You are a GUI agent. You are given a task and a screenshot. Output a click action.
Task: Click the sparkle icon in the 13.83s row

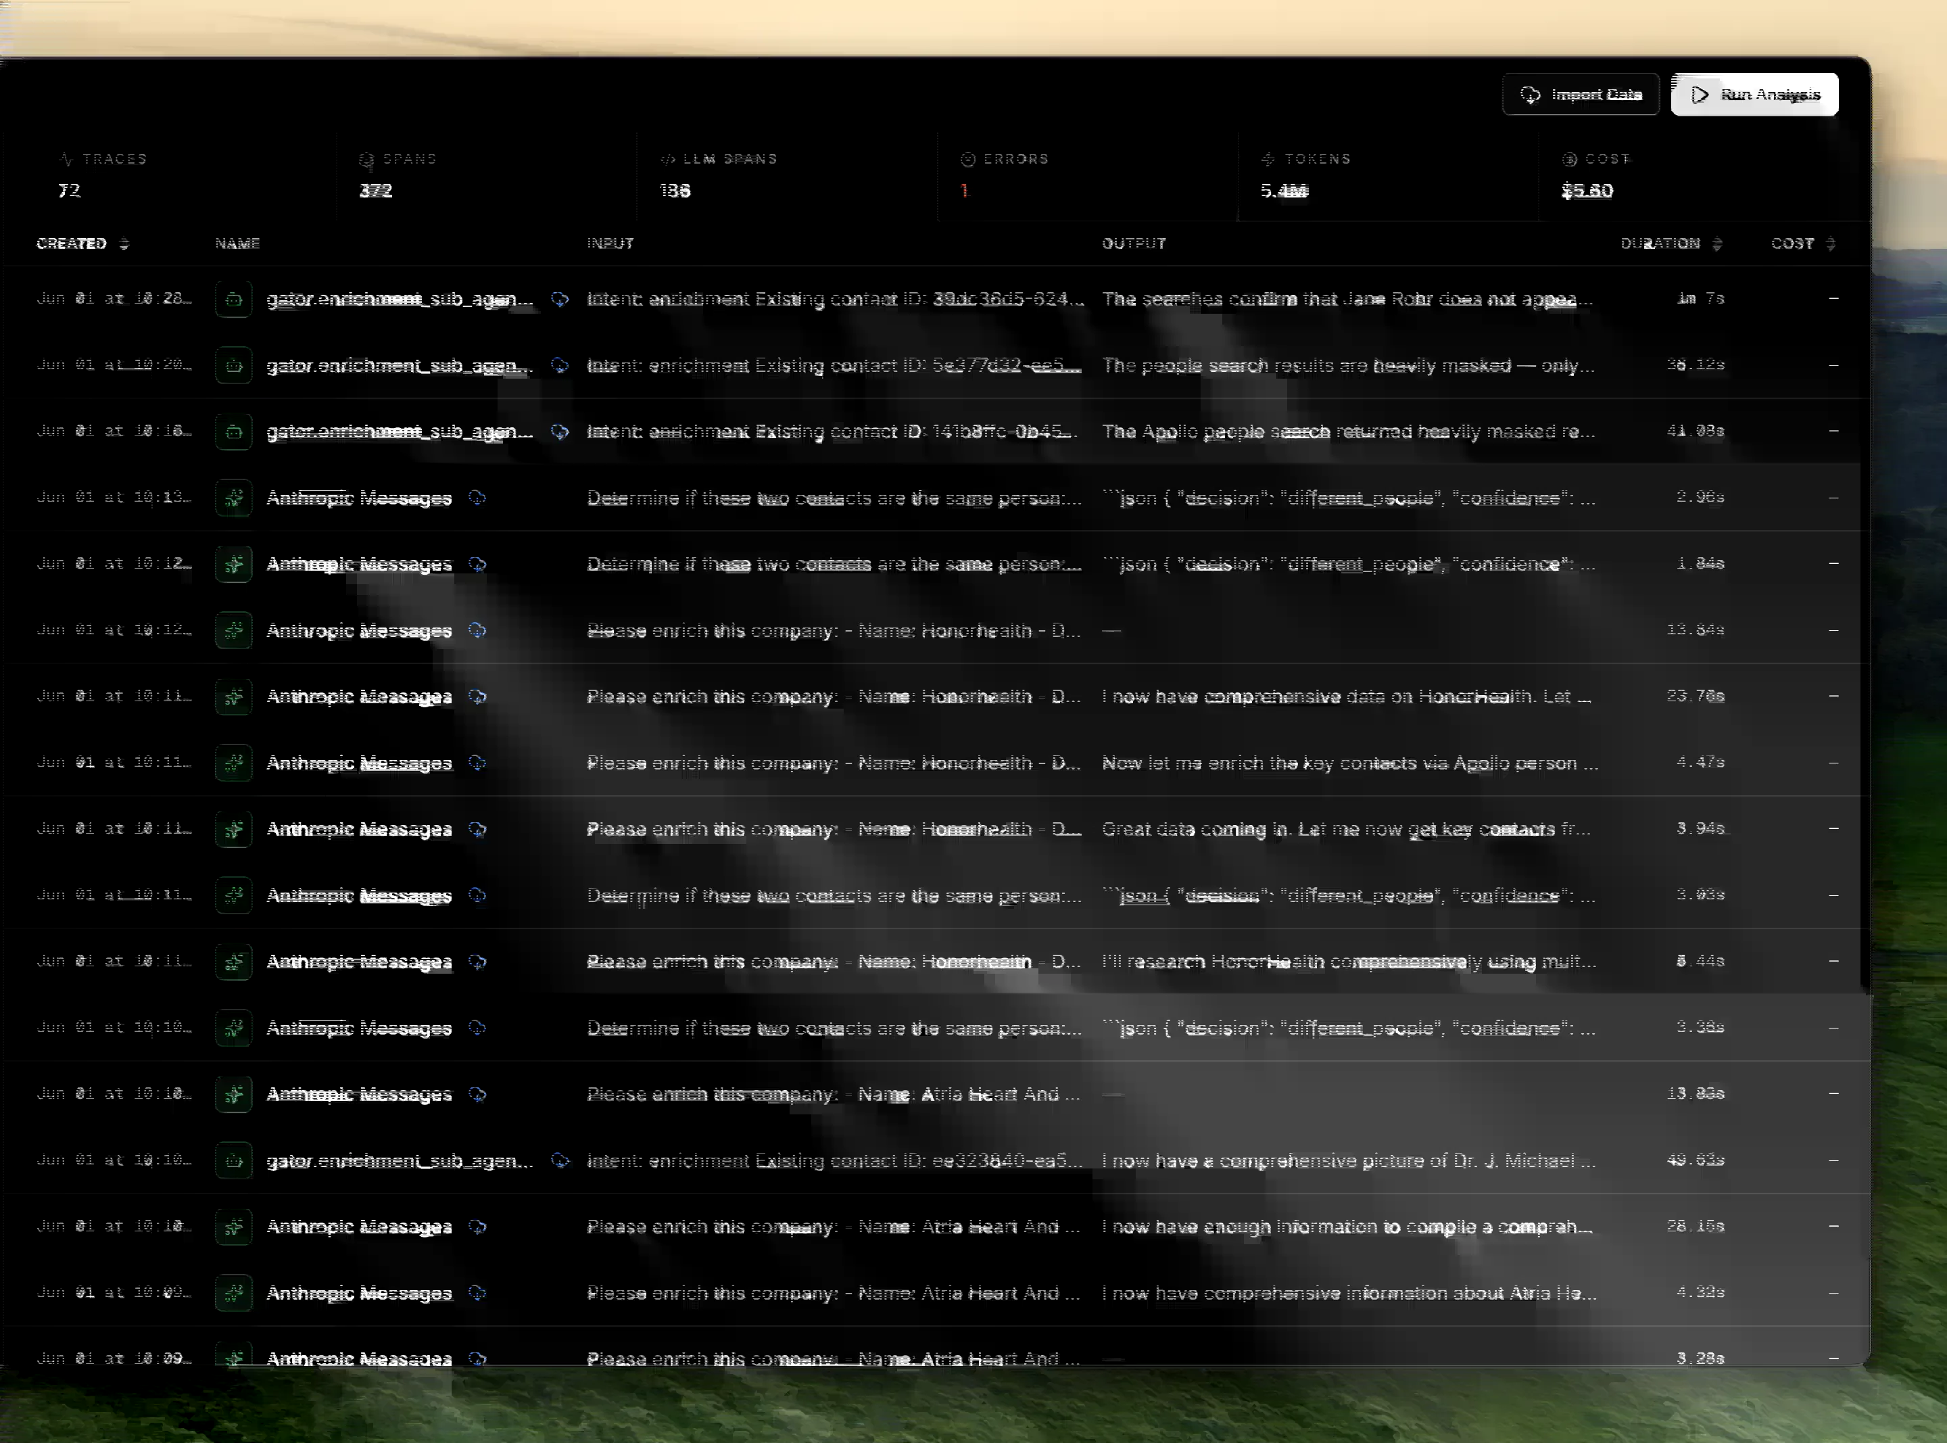pyautogui.click(x=234, y=1095)
